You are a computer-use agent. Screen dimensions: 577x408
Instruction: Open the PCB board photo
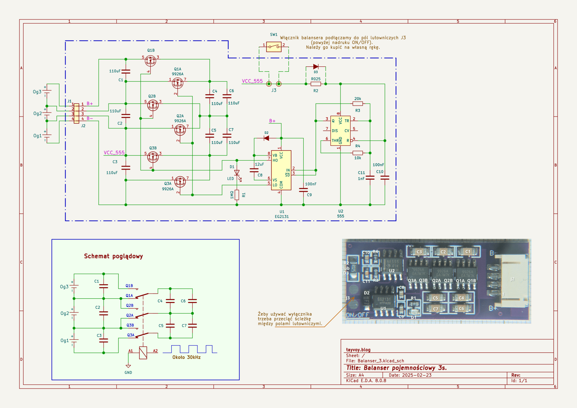(x=436, y=281)
